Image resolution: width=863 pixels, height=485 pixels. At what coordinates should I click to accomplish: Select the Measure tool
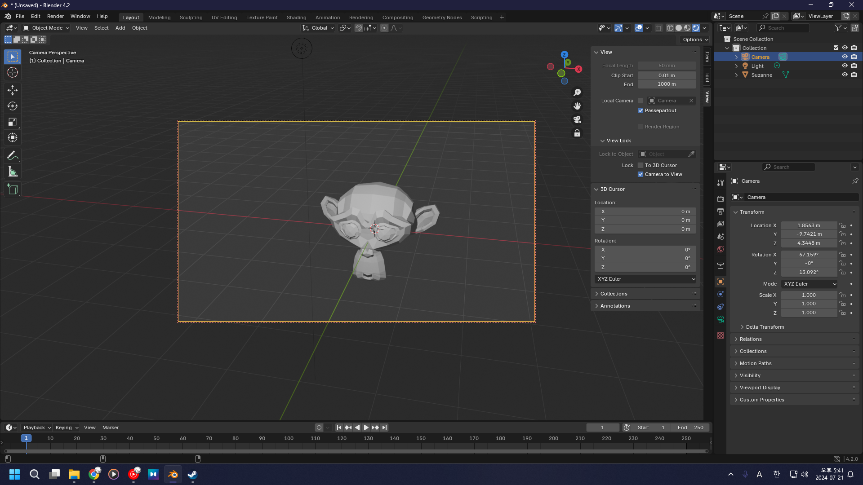coord(13,172)
